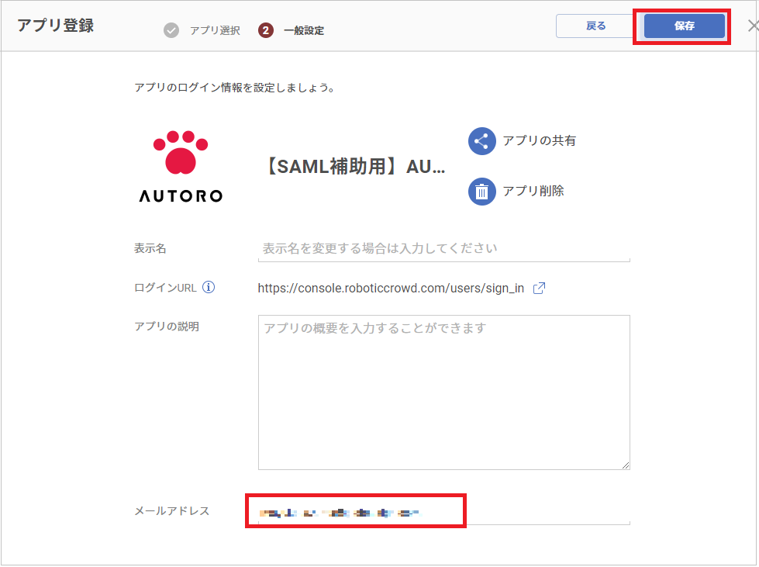Screen dimensions: 759x567
Task: Focus the 表示名 input field
Action: [444, 249]
